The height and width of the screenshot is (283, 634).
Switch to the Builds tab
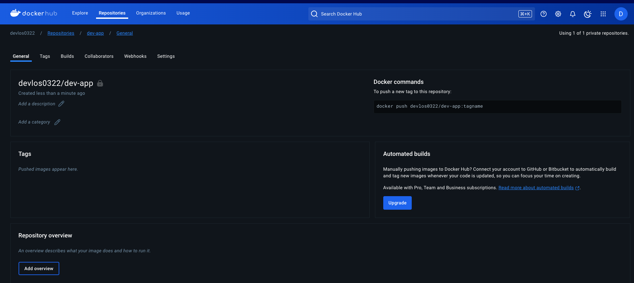[67, 56]
